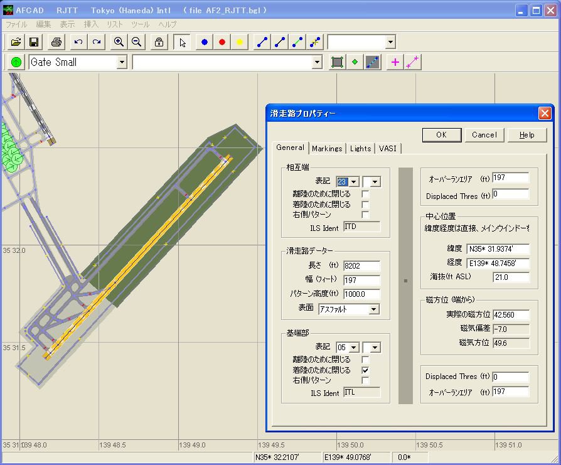This screenshot has height=465, width=561.
Task: Enable first closed-for-takeoff checkbox in 相互端
Action: tap(365, 194)
